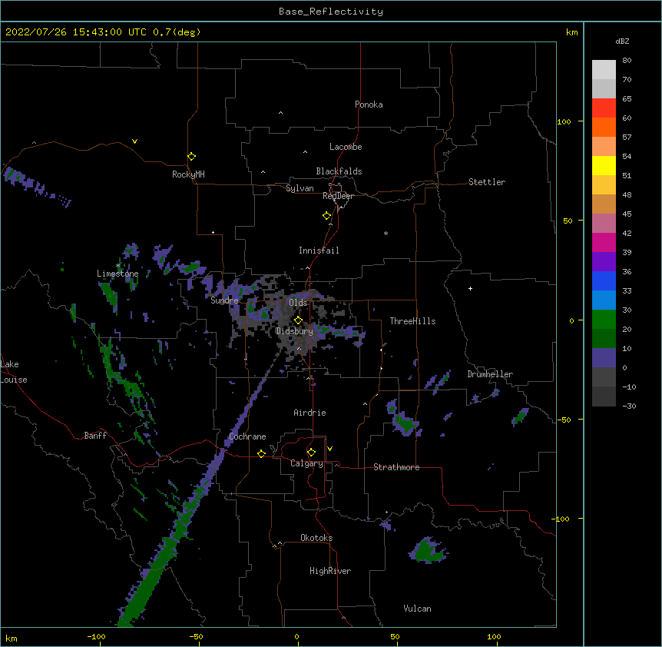Select the Banff label

click(95, 436)
